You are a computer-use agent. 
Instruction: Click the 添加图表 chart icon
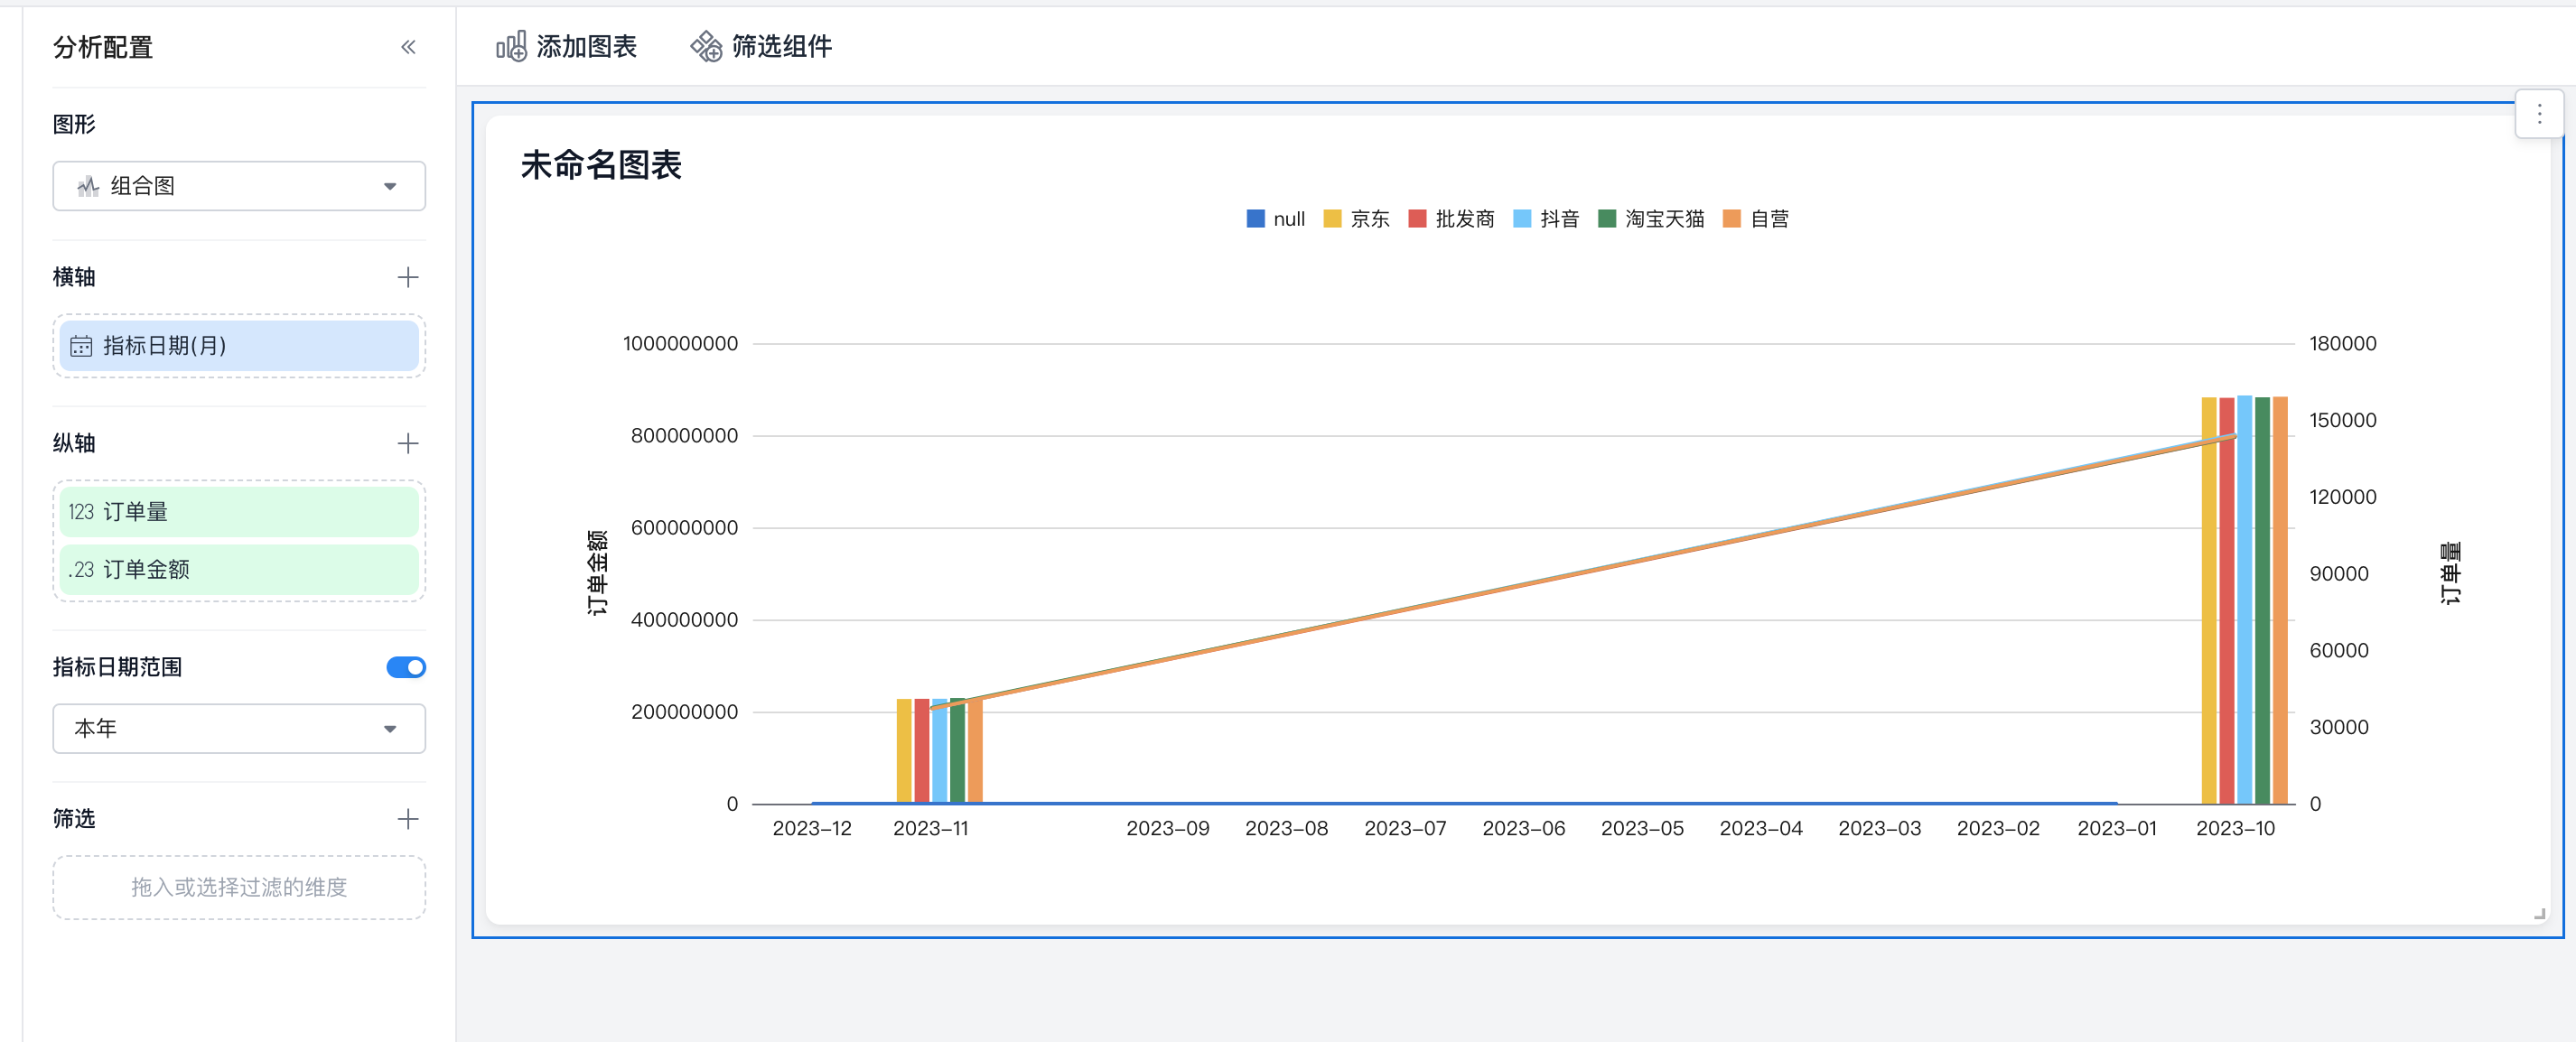[511, 46]
